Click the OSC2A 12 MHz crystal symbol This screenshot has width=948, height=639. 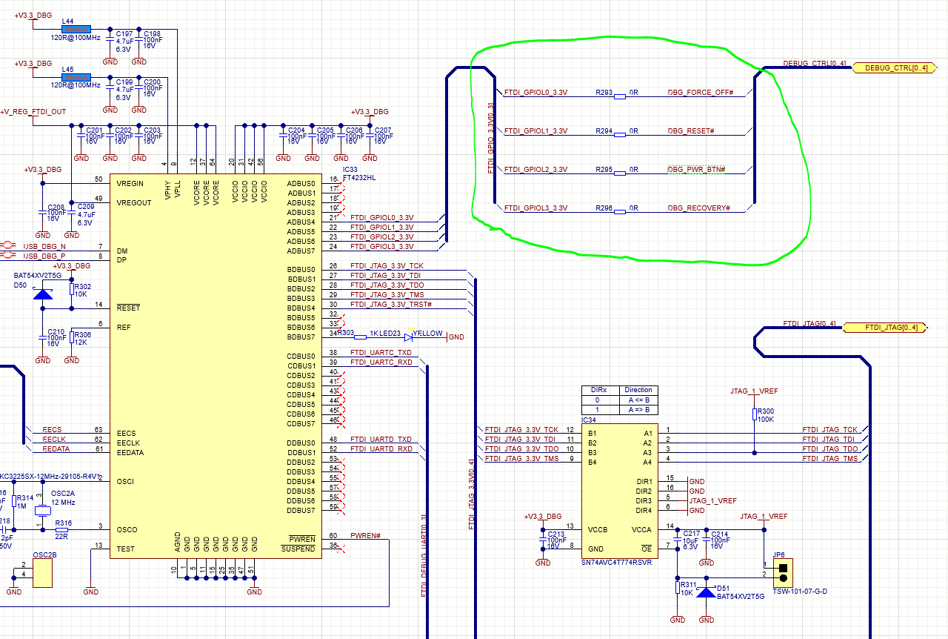tap(43, 511)
